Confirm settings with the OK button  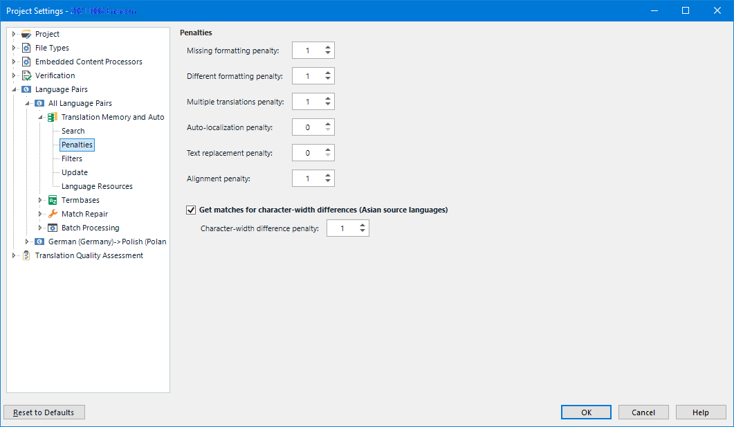(x=586, y=412)
